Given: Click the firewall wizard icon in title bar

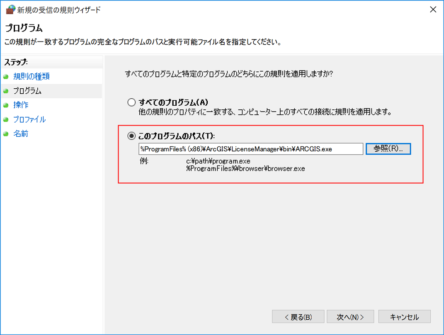Looking at the screenshot, I should 10,10.
